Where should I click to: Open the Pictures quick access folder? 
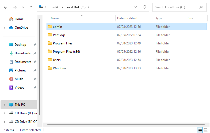point(20,70)
